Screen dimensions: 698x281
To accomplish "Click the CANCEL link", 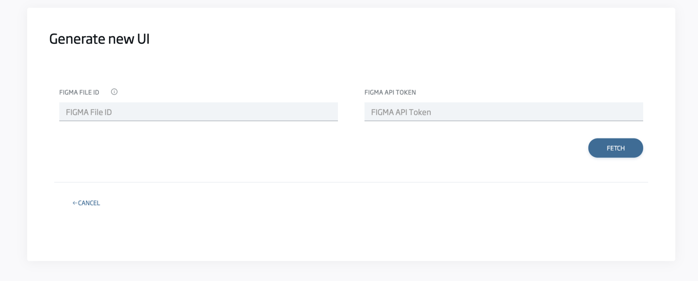I will click(x=89, y=203).
